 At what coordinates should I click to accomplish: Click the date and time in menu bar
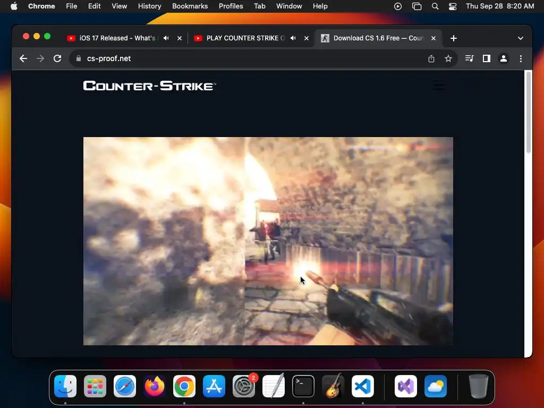500,6
